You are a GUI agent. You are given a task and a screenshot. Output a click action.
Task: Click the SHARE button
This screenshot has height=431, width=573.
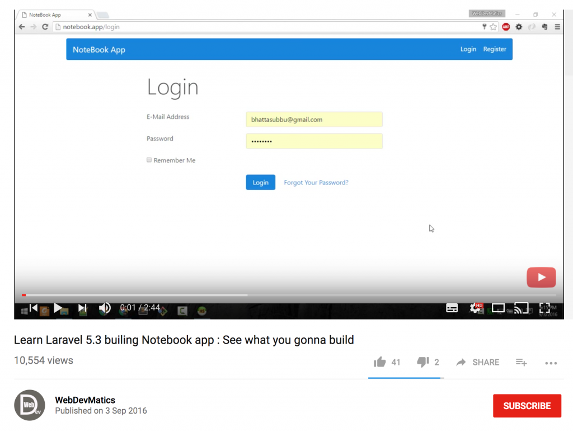(478, 362)
